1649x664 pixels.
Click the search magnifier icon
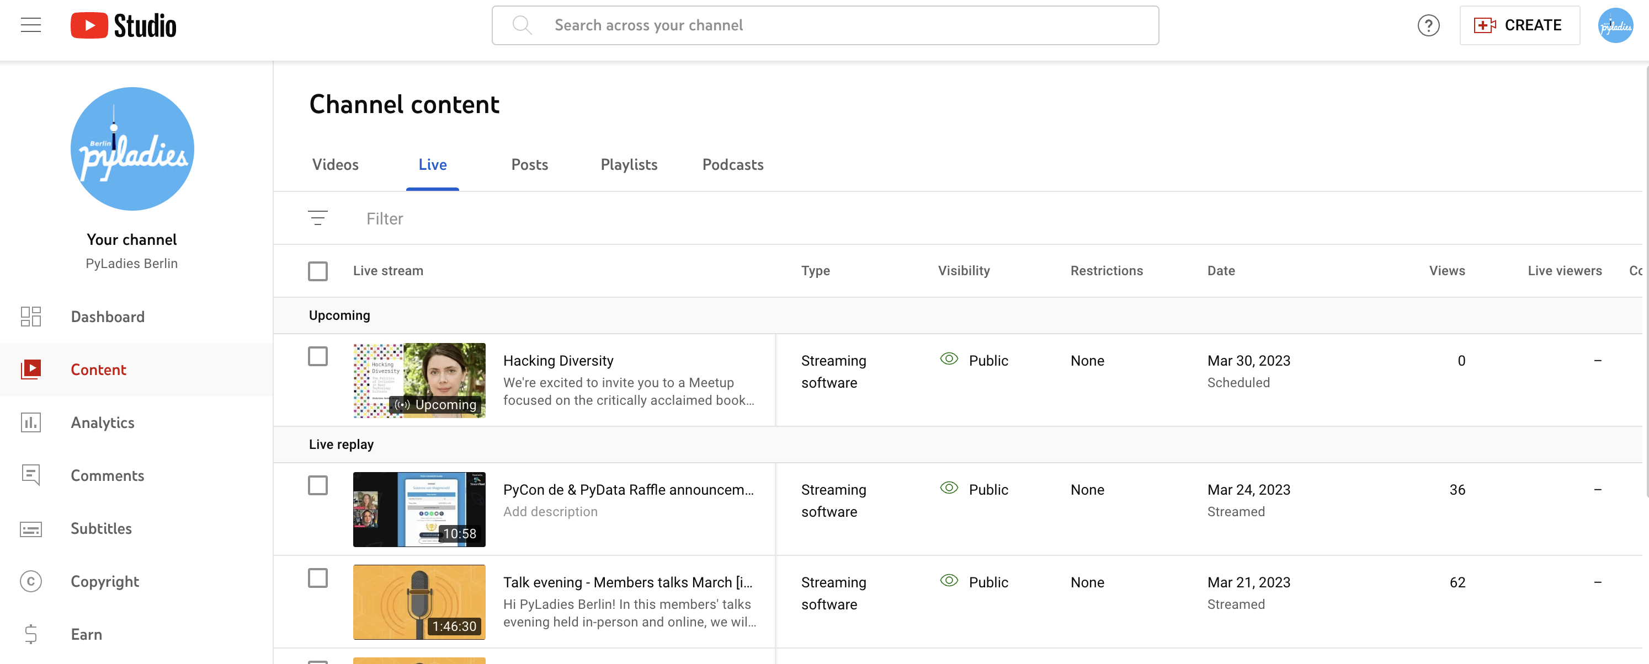click(x=523, y=25)
